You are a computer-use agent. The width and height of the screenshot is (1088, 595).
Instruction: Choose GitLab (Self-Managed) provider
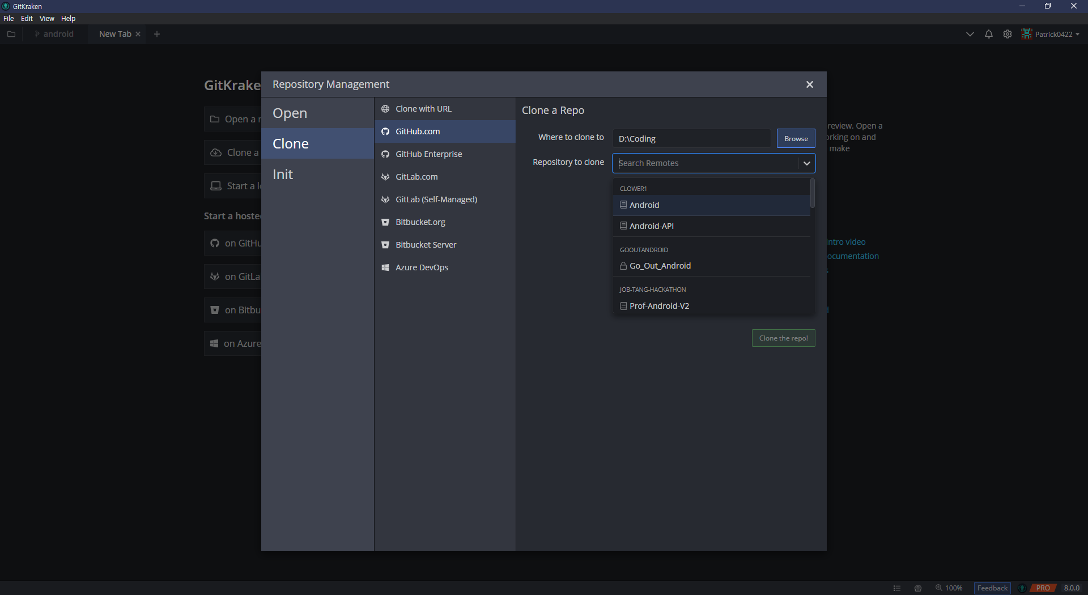(x=445, y=199)
